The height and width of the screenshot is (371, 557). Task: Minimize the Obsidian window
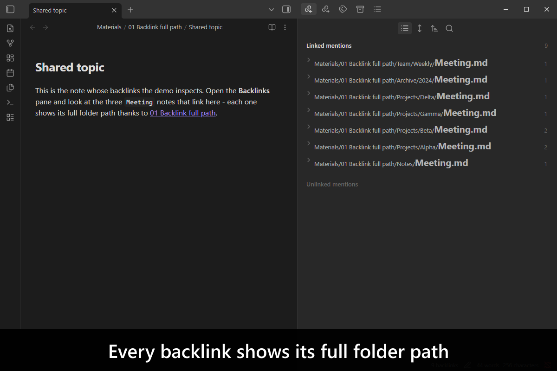pyautogui.click(x=505, y=9)
